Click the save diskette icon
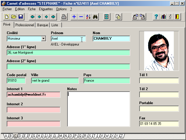The image size is (186, 140). 21,17
